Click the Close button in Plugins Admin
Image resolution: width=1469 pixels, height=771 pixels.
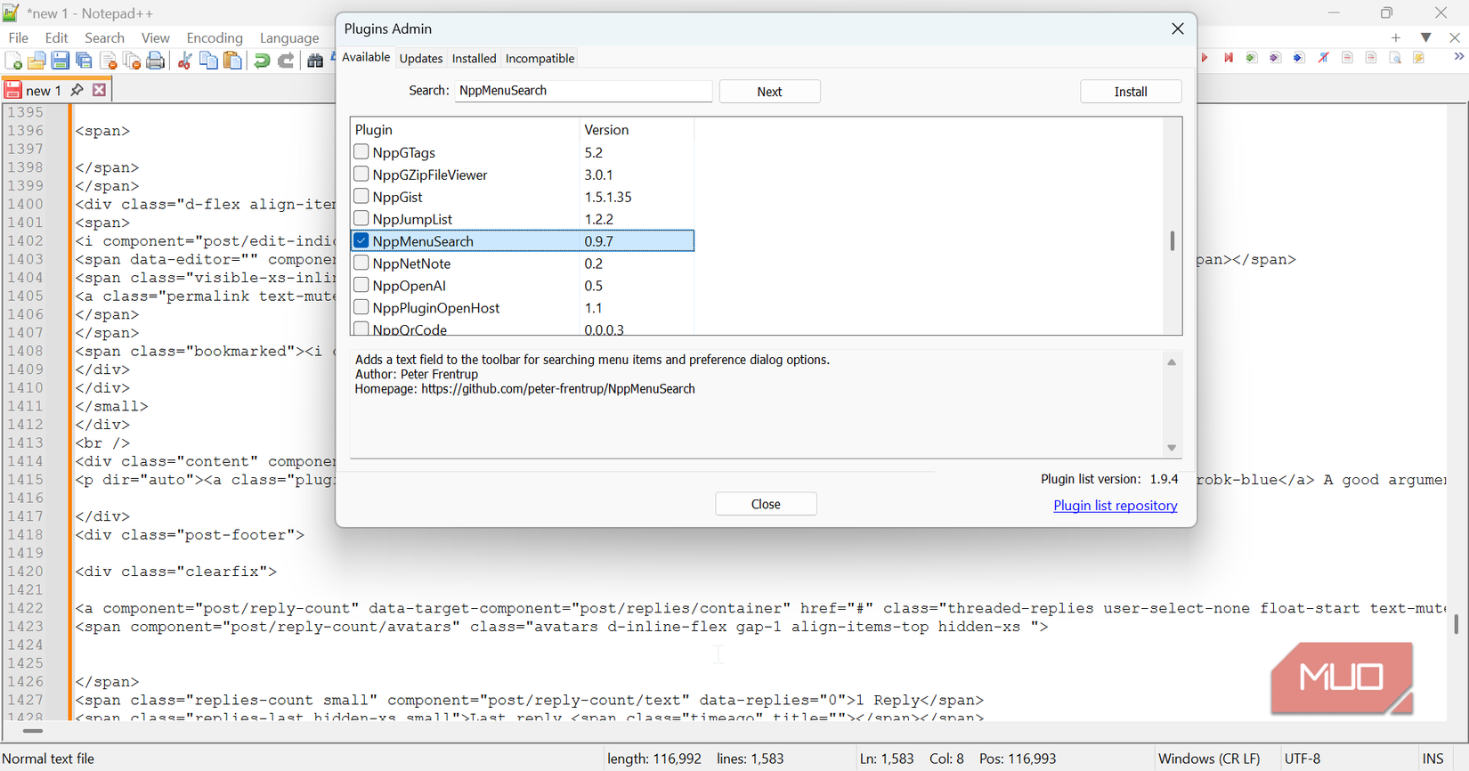pos(766,504)
